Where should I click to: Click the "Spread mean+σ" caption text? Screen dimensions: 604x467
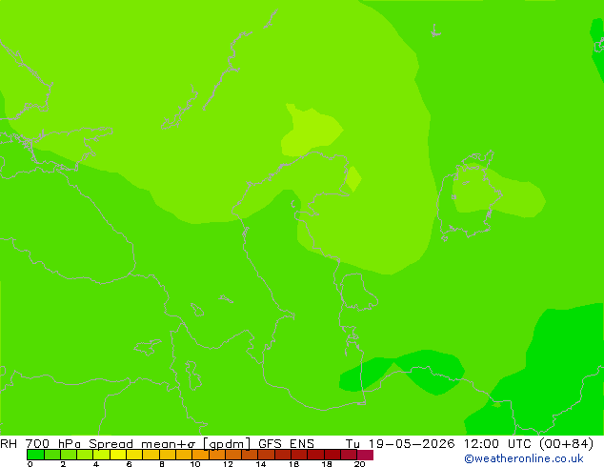(142, 444)
